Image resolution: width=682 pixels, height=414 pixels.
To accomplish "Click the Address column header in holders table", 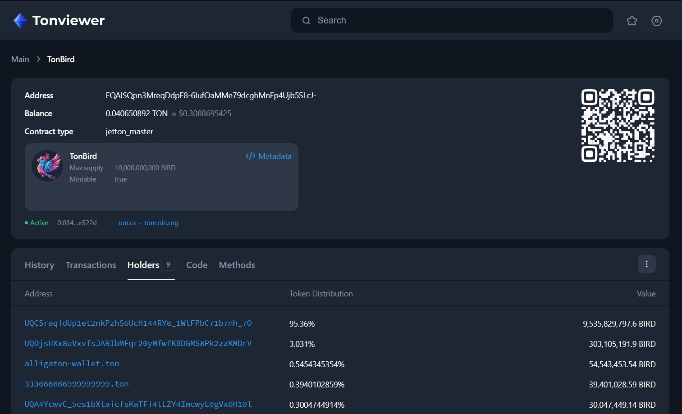I will [x=39, y=294].
